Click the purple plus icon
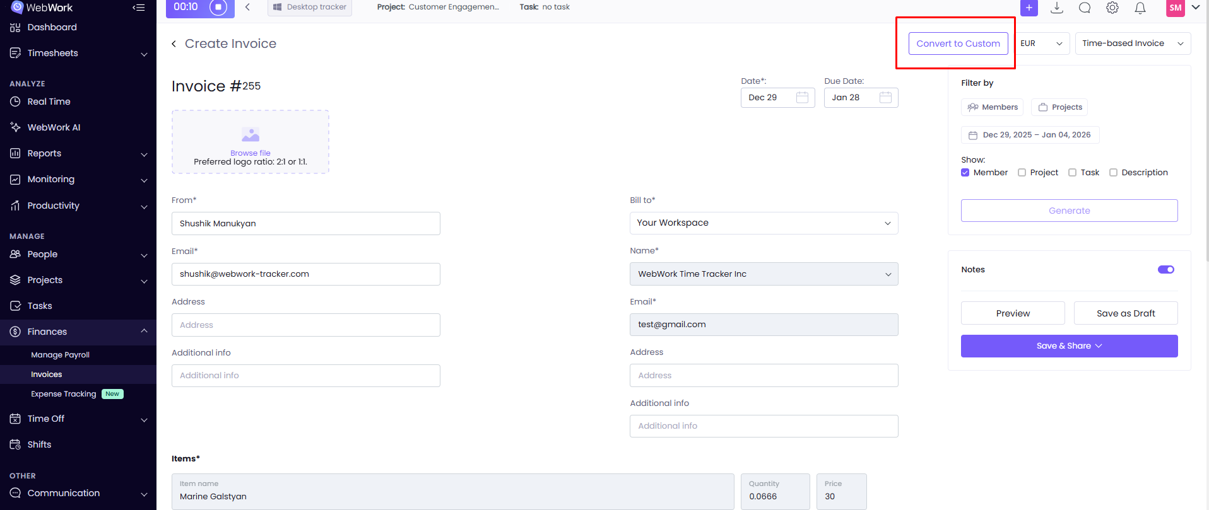 click(x=1029, y=8)
